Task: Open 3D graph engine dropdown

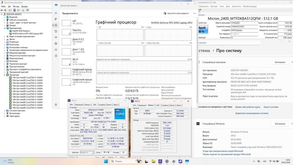Action: [97, 27]
